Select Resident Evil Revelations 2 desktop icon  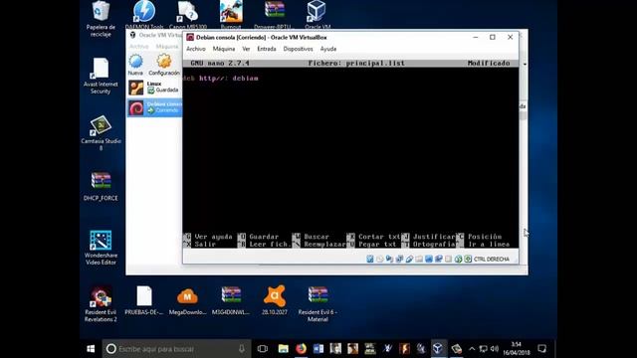tap(101, 304)
